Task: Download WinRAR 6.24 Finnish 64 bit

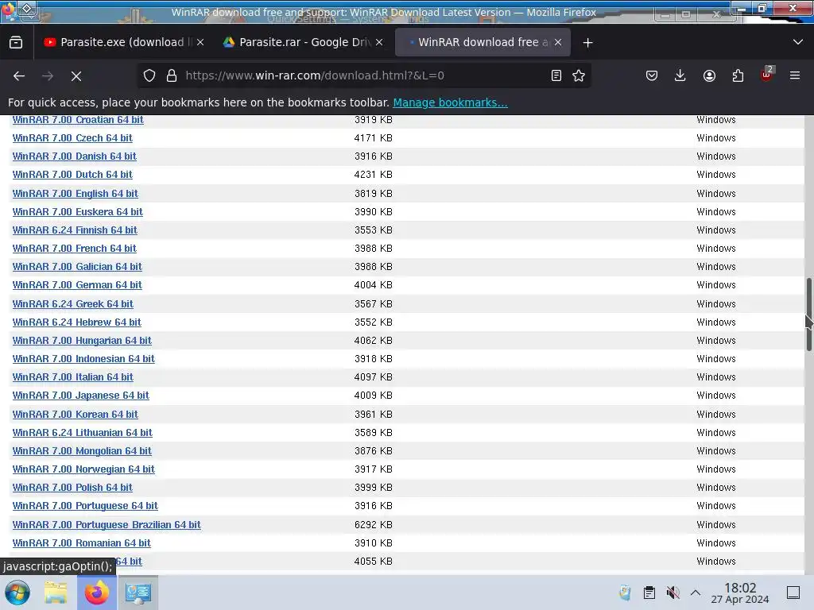Action: point(75,230)
